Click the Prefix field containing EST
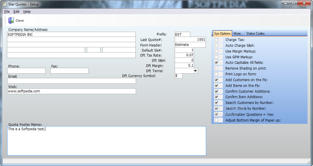The width and height of the screenshot is (313, 166). point(182,34)
